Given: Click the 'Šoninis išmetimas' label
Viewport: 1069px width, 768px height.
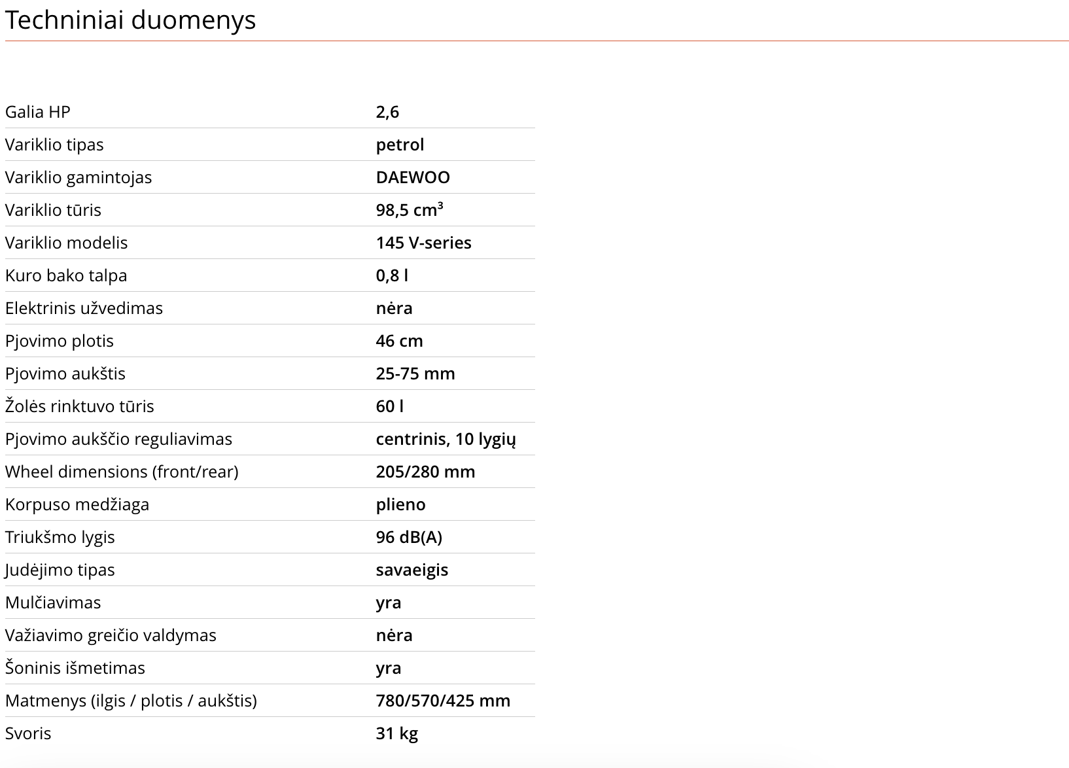Looking at the screenshot, I should coord(75,668).
